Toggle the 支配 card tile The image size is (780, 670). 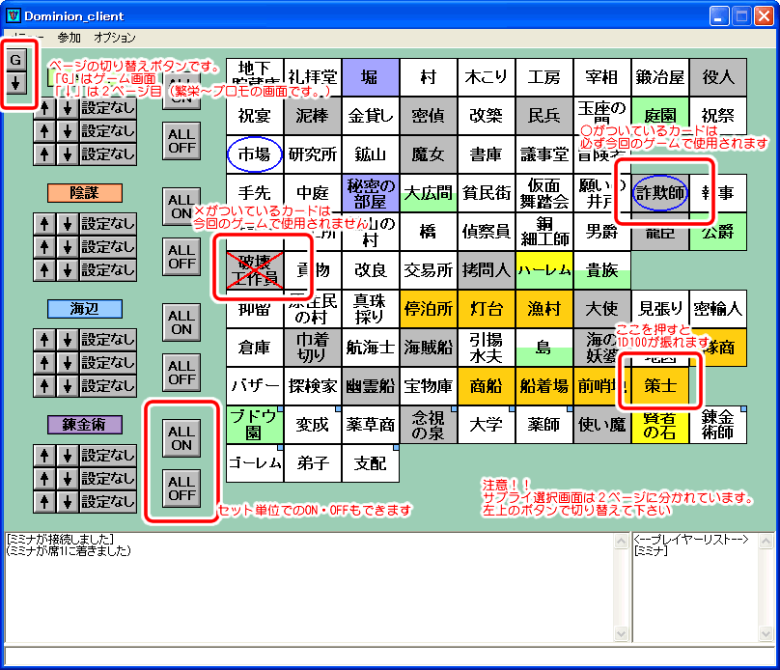point(370,463)
